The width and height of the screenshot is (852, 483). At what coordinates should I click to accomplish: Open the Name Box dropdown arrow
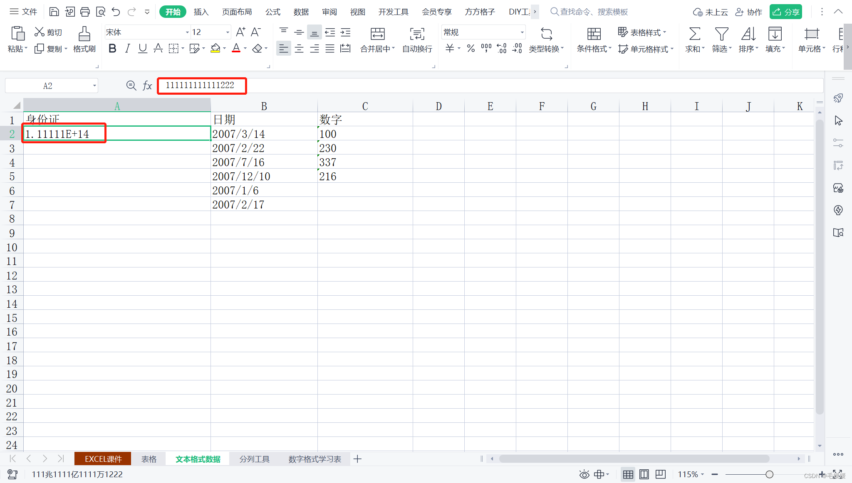pos(94,86)
